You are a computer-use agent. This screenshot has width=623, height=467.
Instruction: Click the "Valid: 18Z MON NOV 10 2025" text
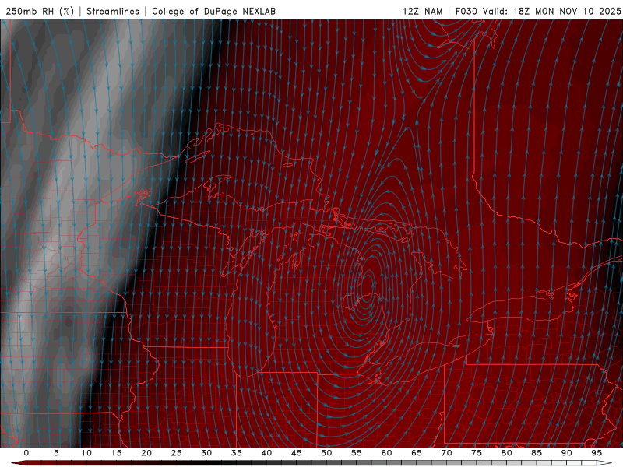[x=551, y=11]
